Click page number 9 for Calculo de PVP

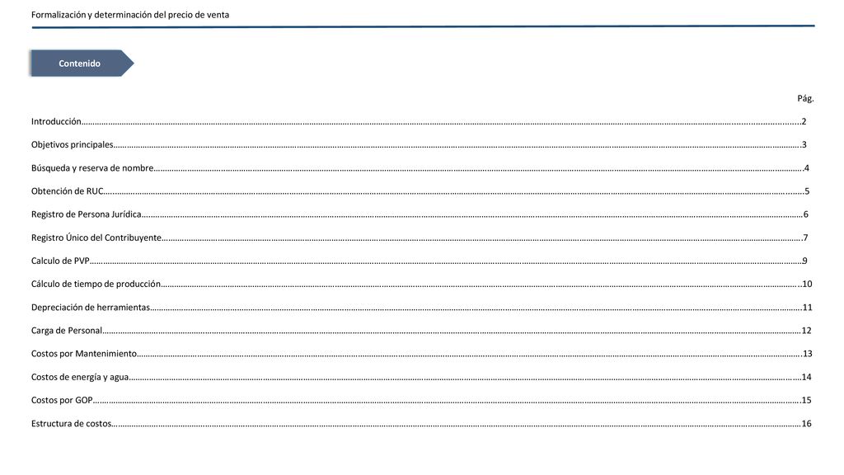tap(804, 261)
